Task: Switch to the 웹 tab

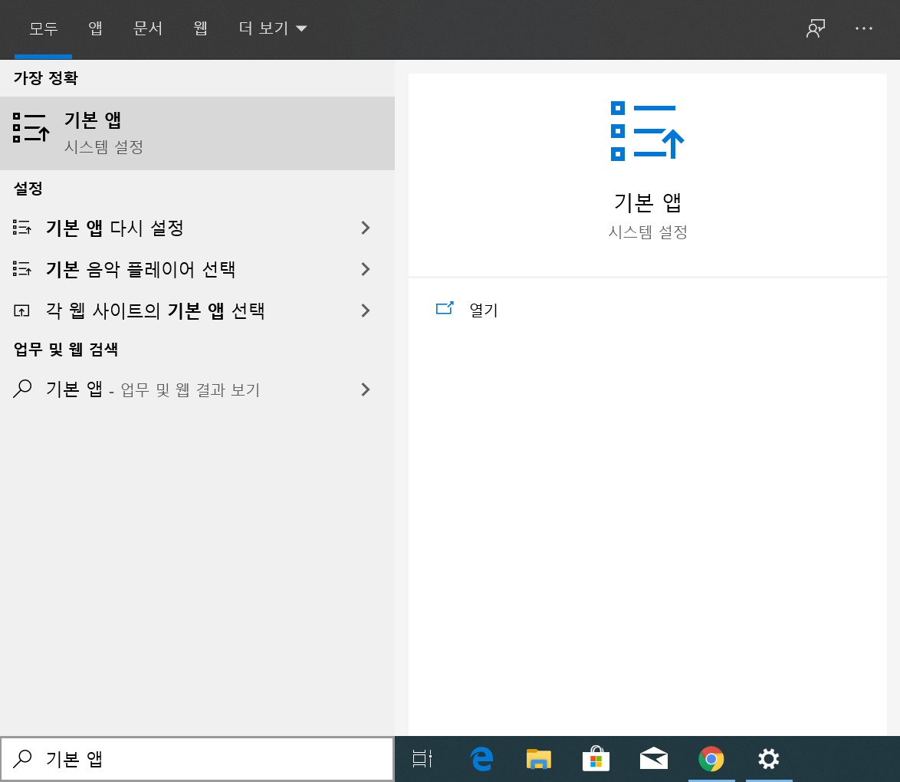Action: click(200, 28)
